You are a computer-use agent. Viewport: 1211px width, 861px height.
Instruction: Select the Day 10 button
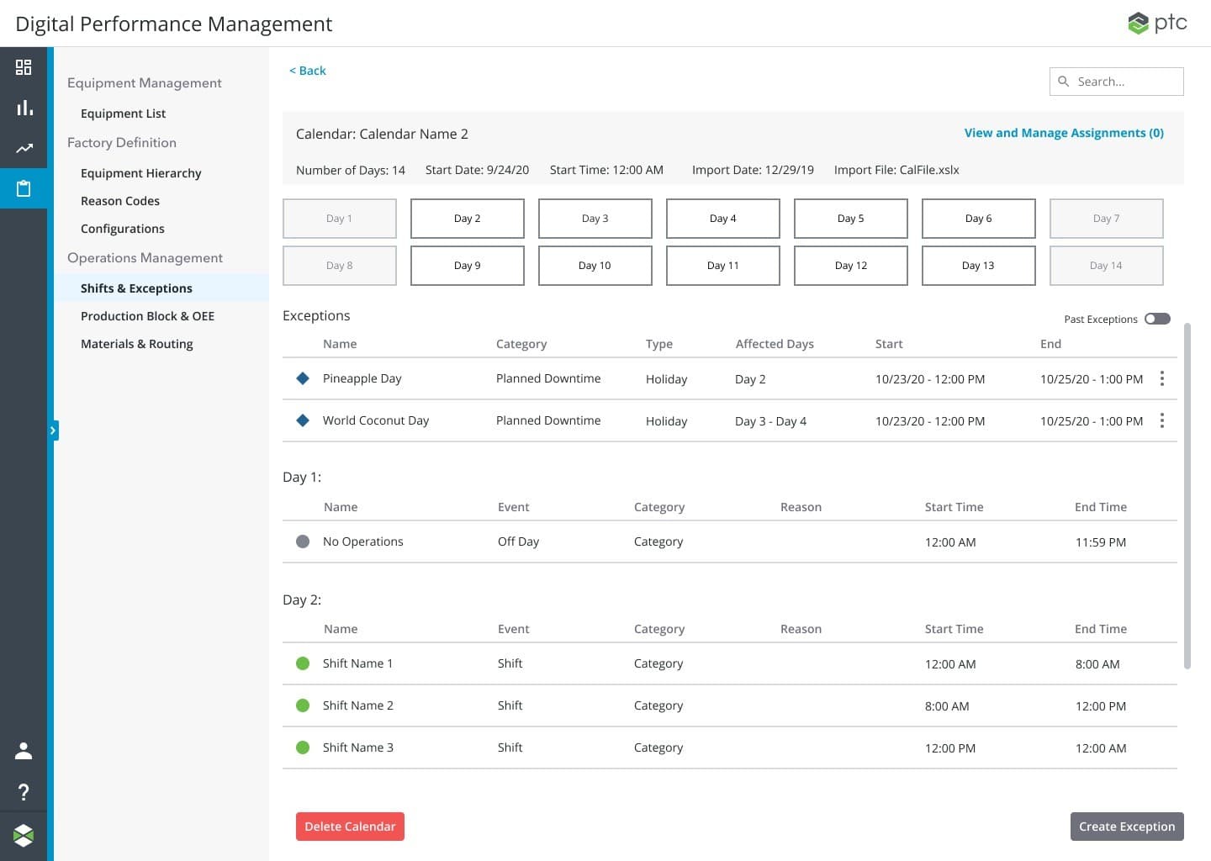[595, 266]
